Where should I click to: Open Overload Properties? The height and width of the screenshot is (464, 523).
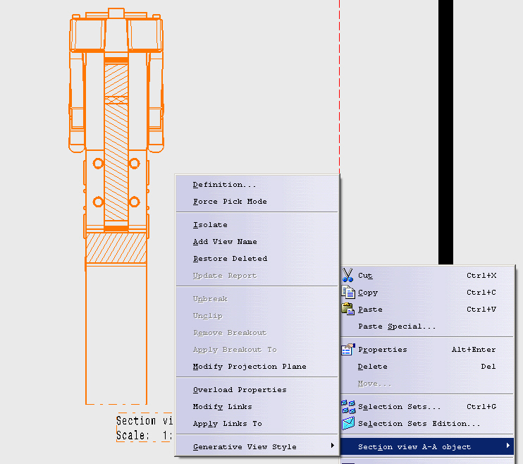(240, 389)
